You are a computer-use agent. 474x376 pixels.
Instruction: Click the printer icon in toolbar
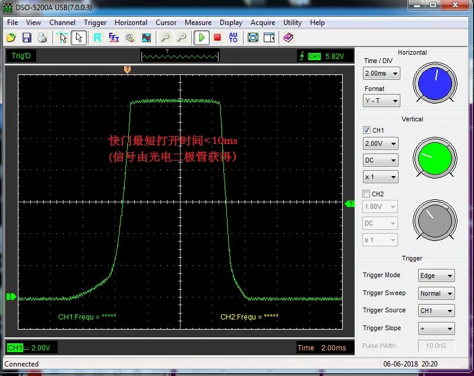click(x=42, y=37)
